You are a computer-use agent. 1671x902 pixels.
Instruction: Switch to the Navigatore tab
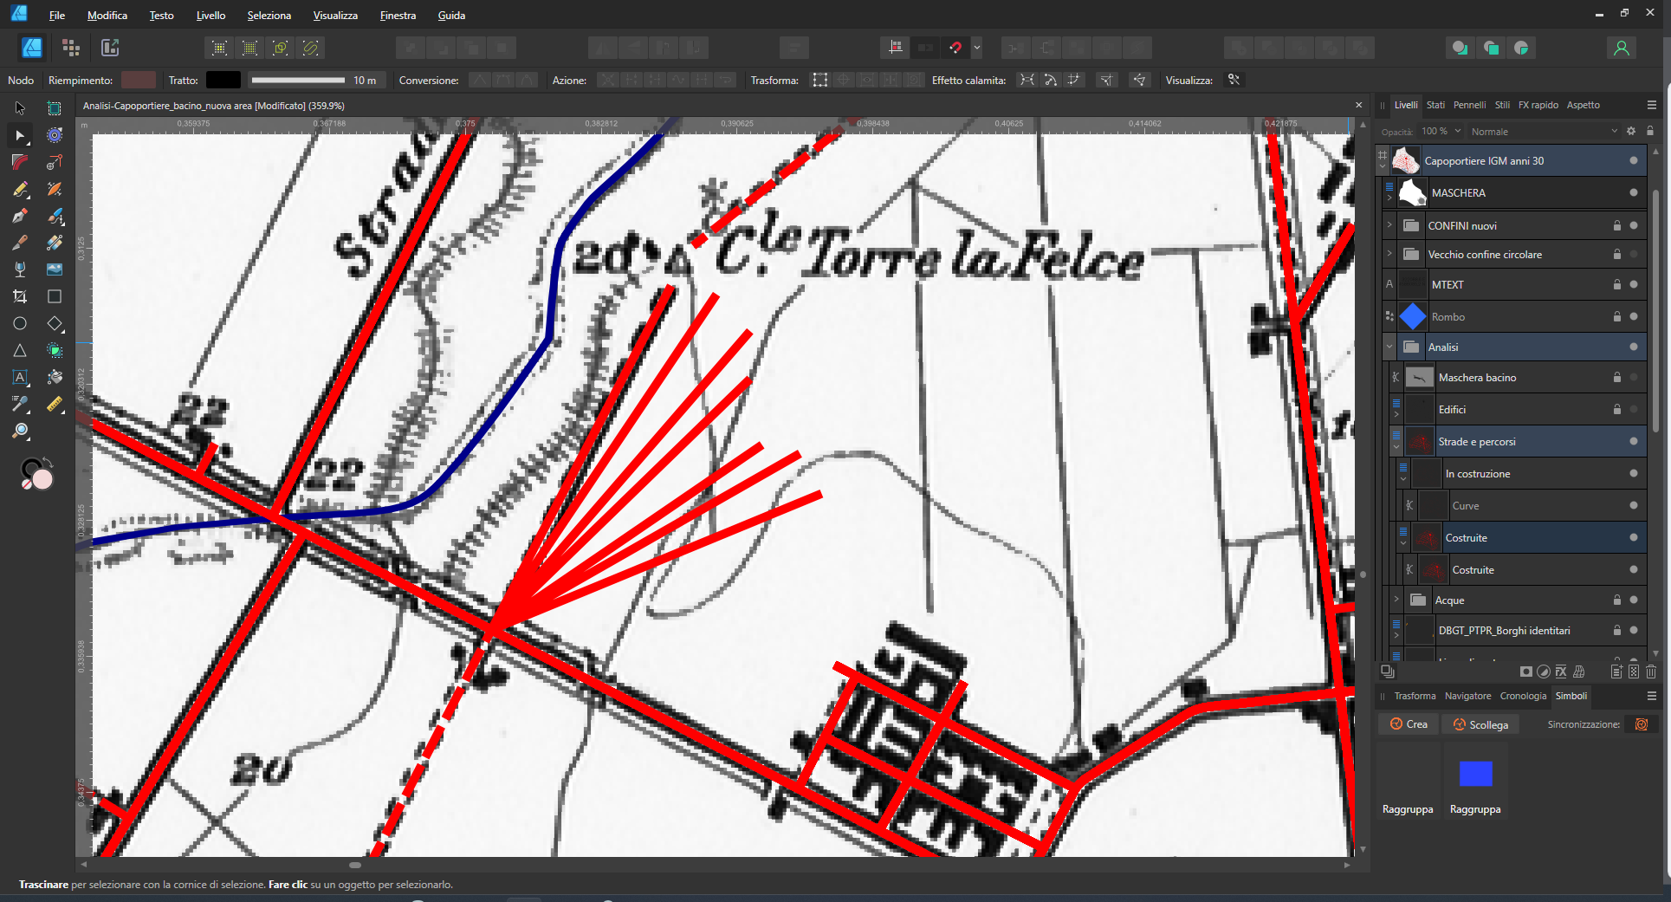1467,696
